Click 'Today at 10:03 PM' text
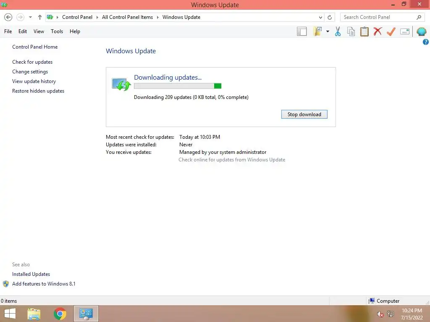The width and height of the screenshot is (430, 322). (x=199, y=137)
